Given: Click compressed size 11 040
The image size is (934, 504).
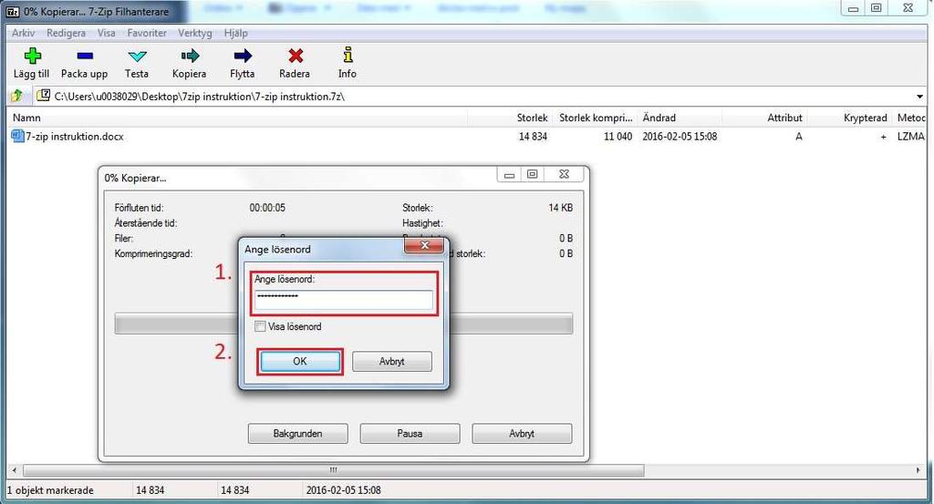Looking at the screenshot, I should [617, 137].
